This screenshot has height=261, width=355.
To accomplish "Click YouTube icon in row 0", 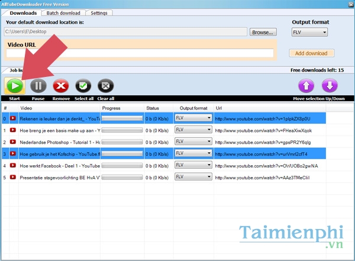I will click(13, 118).
